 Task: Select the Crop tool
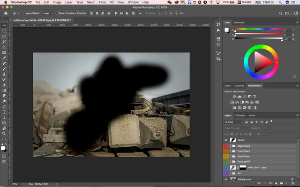coord(4,47)
